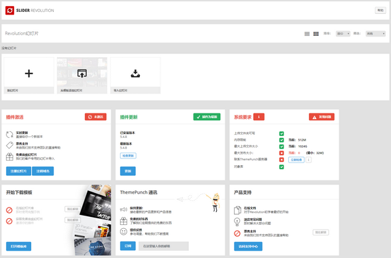Click the circular arrows live-updates icon

[9, 135]
